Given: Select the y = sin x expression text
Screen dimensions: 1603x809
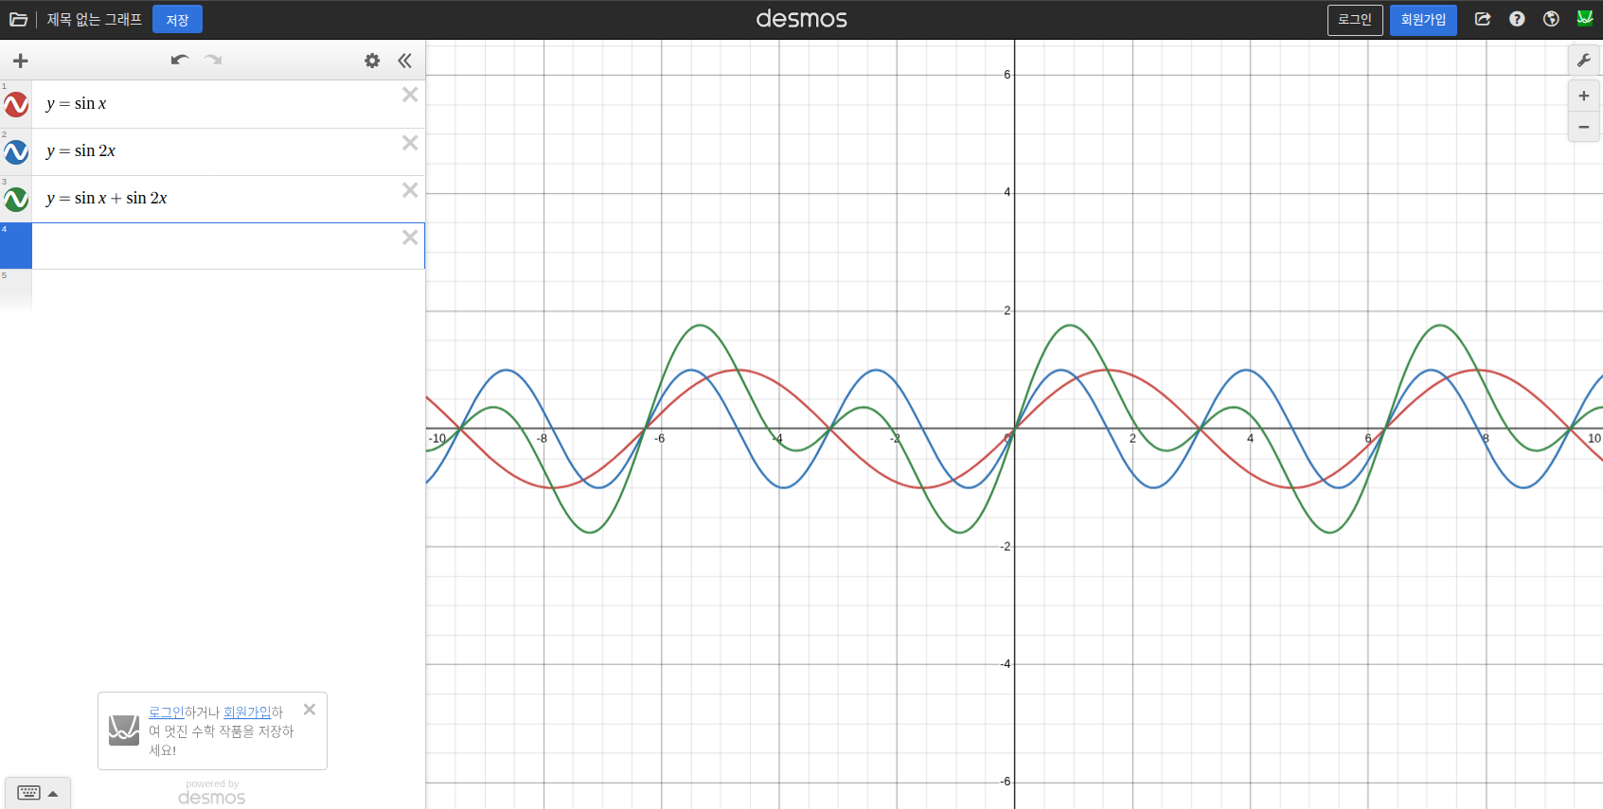Looking at the screenshot, I should click(x=77, y=104).
